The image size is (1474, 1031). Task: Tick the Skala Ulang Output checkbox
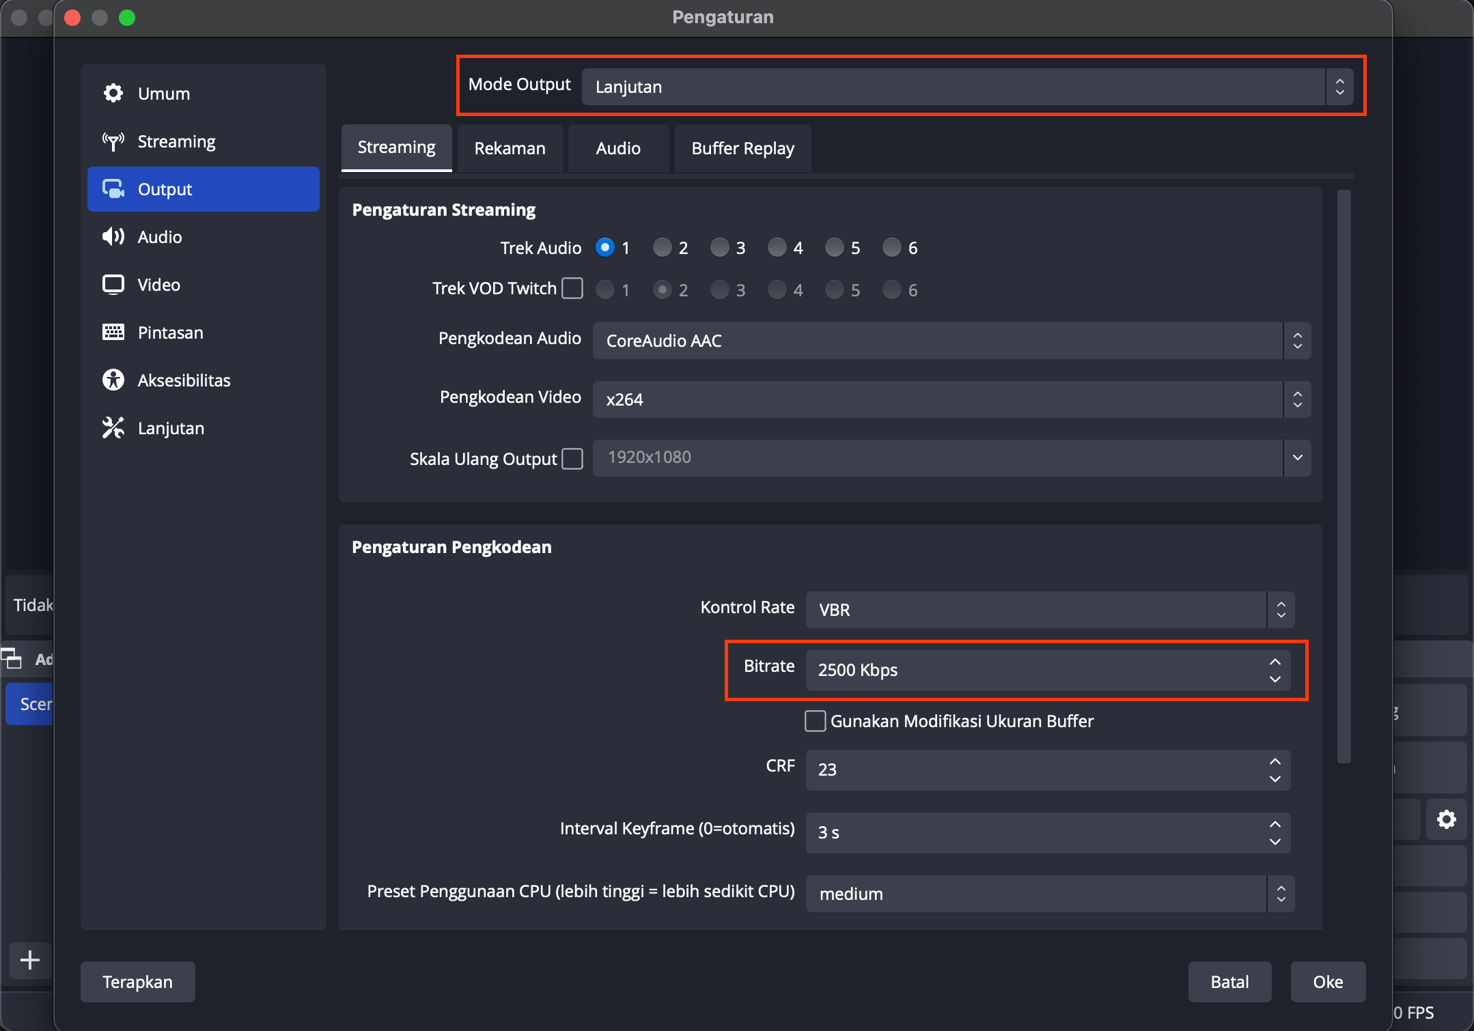(x=572, y=459)
